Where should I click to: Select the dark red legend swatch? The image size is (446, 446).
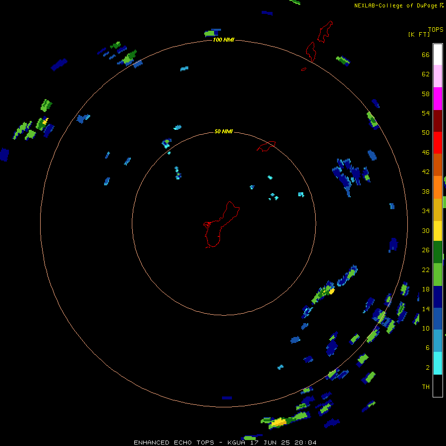coord(438,121)
